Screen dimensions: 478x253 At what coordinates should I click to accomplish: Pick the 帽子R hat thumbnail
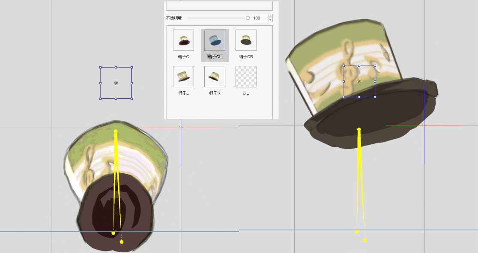[215, 77]
